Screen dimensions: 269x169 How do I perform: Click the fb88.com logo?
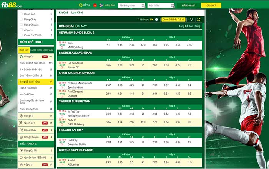pos(12,5)
